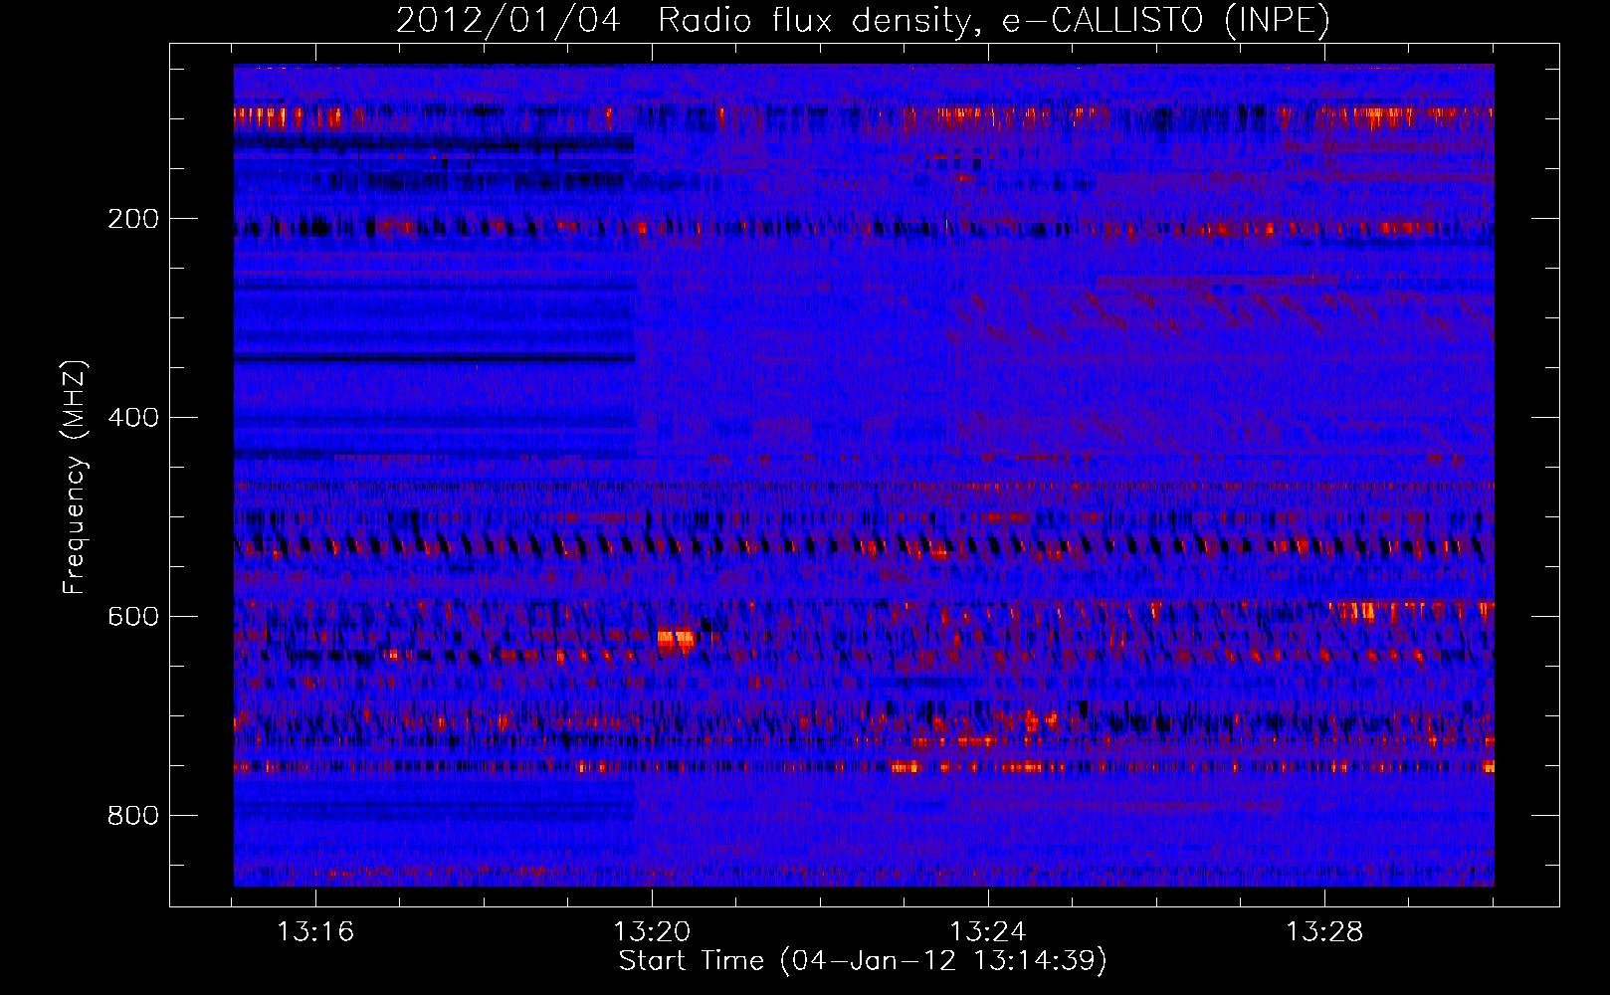Image resolution: width=1610 pixels, height=995 pixels.
Task: Click the 400 frequency tick label
Action: click(133, 418)
